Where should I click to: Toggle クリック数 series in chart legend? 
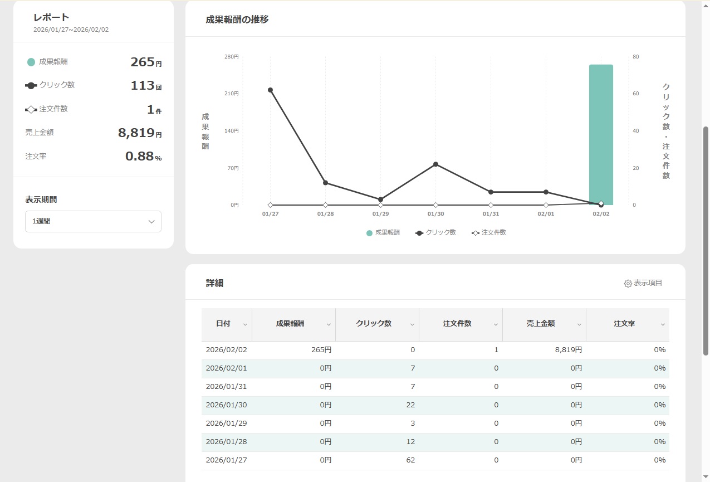[436, 233]
